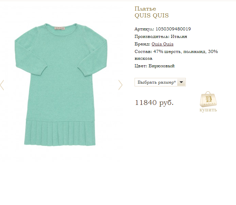Click the 'Артикул:' label text
This screenshot has width=236, height=205.
pos(144,29)
